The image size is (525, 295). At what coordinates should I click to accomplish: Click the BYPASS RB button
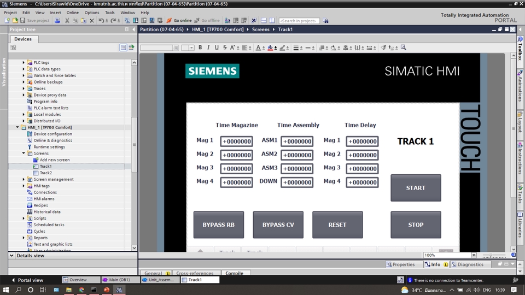click(219, 225)
